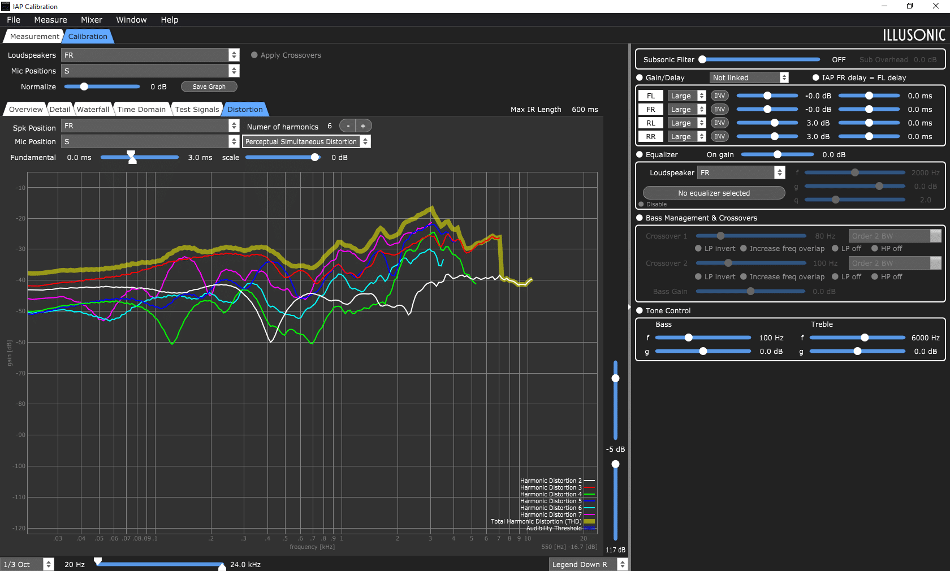The image size is (950, 571).
Task: Enable the Tone Control radio button
Action: 640,310
